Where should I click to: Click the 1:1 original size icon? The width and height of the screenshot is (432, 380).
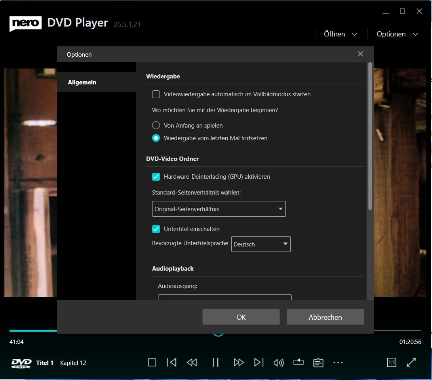click(x=392, y=362)
